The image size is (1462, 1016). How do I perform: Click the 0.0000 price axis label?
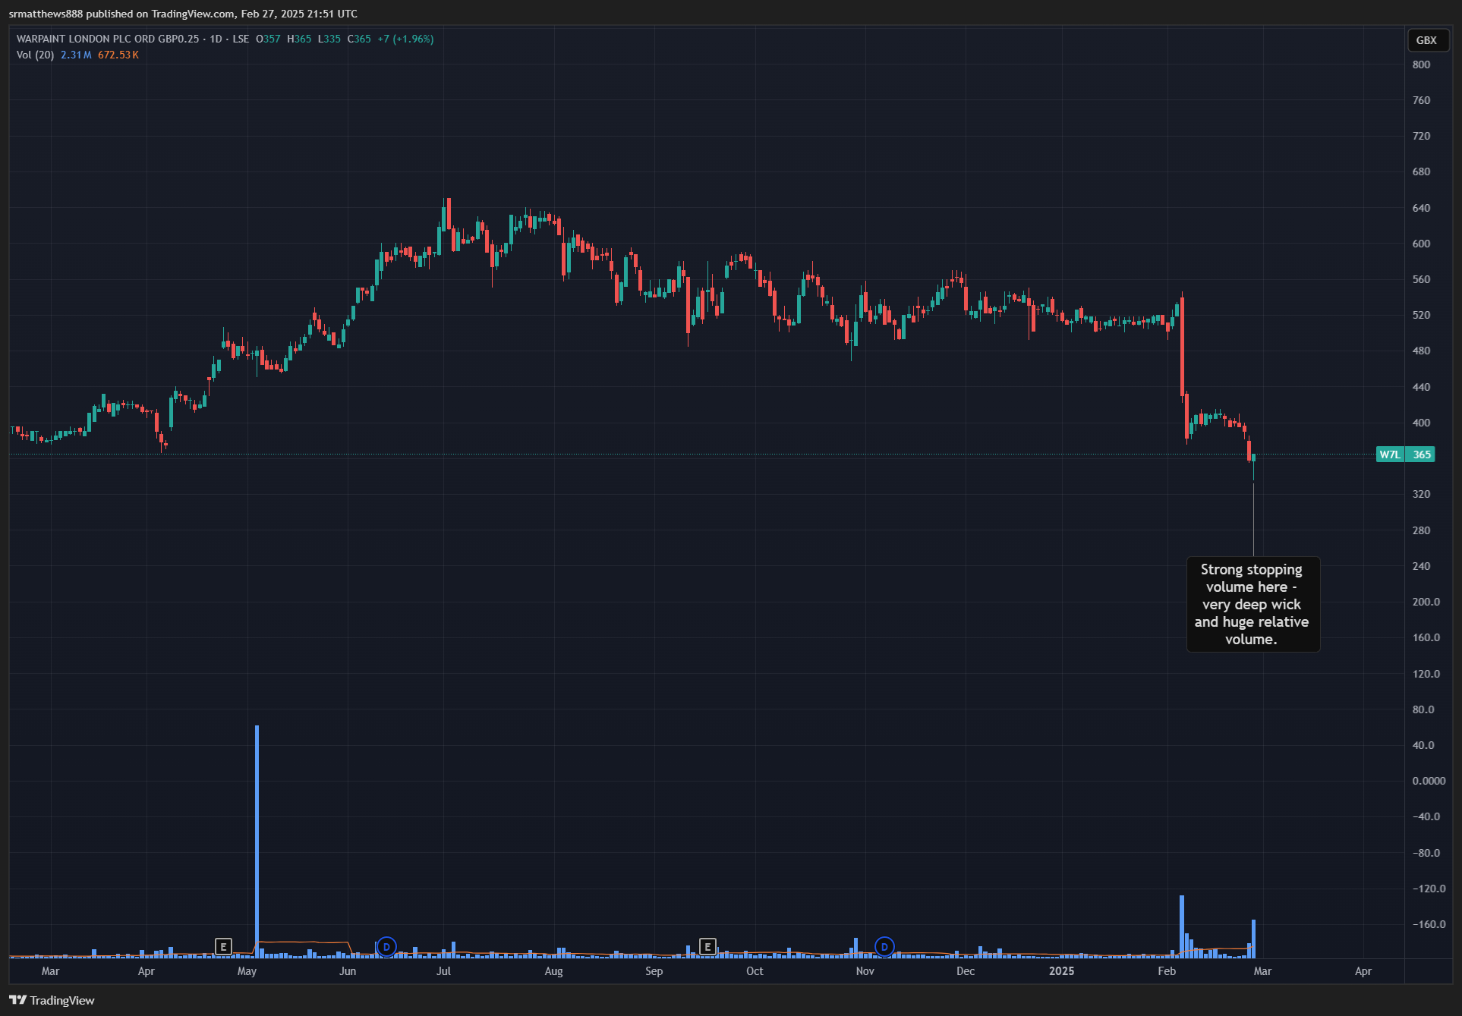[x=1428, y=781]
